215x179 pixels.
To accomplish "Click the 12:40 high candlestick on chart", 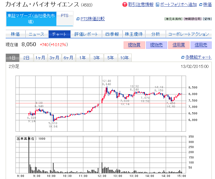I will [x=106, y=89].
